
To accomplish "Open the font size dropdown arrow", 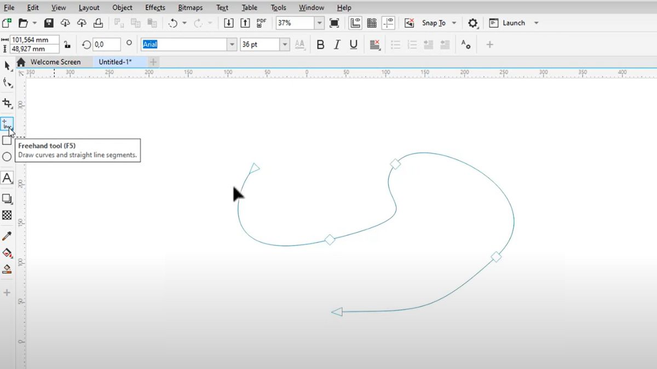I will point(285,45).
